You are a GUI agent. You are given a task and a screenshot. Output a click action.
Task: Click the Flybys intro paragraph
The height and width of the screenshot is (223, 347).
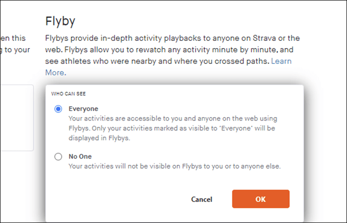coord(173,55)
